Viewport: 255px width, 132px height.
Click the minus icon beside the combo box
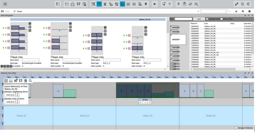click(x=230, y=11)
